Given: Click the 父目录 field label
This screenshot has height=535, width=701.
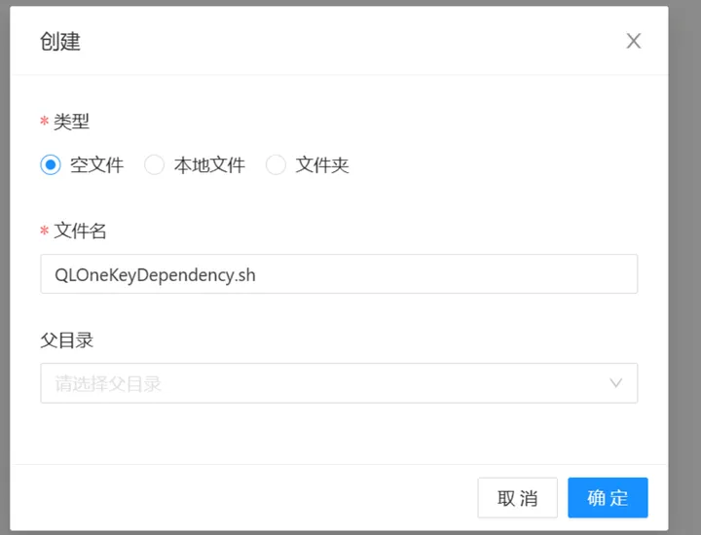Looking at the screenshot, I should click(x=66, y=340).
